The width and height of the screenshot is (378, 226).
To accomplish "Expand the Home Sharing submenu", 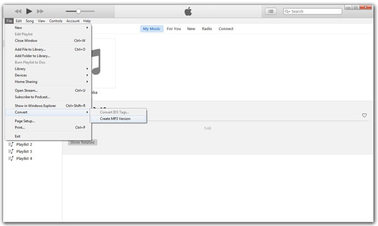I will click(49, 82).
